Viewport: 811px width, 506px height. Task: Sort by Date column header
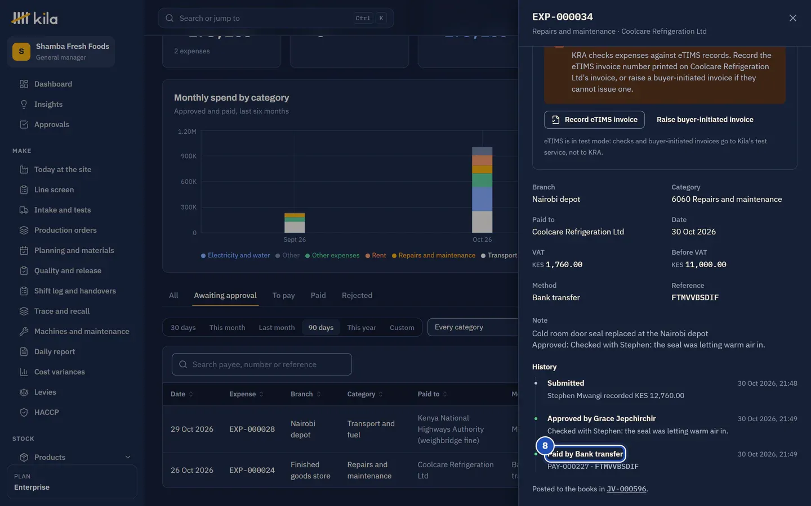[x=182, y=394]
